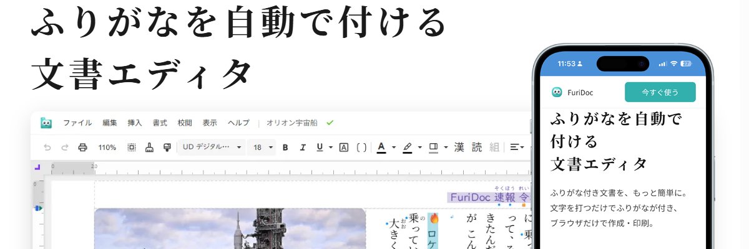The image size is (749, 249).
Task: Click the phone battery indicator
Action: coord(687,63)
